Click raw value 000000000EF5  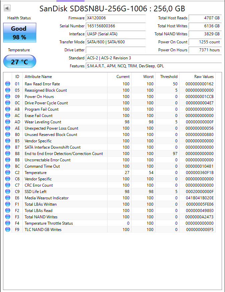pos(200,230)
